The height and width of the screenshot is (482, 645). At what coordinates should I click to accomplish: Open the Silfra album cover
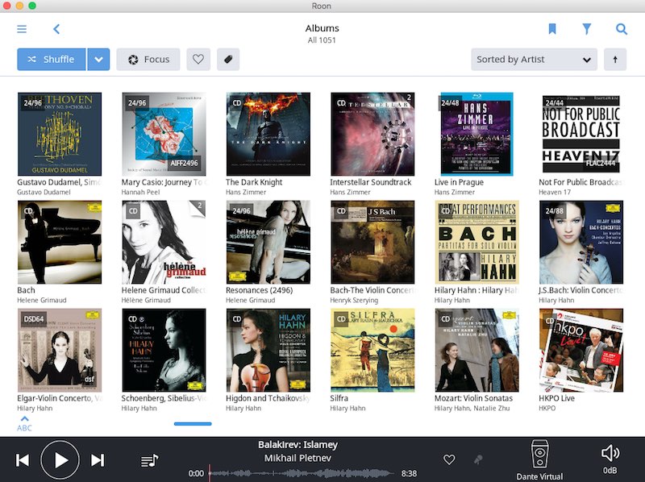372,351
